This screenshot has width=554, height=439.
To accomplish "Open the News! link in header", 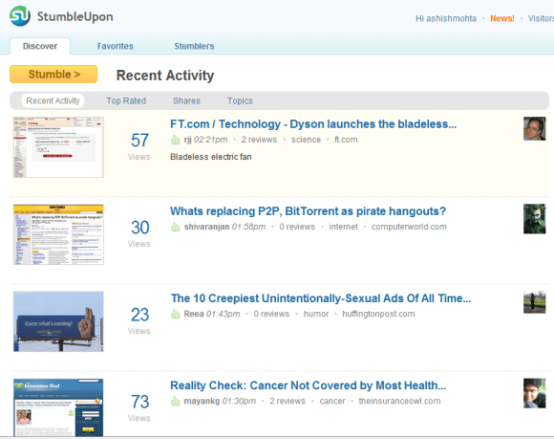I will [x=502, y=18].
